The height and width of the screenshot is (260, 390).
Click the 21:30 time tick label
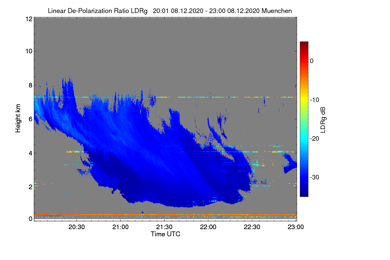tap(164, 227)
